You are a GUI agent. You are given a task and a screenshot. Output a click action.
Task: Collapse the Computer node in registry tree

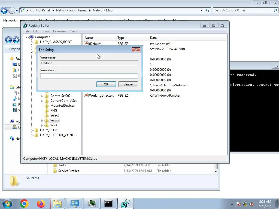click(26, 37)
